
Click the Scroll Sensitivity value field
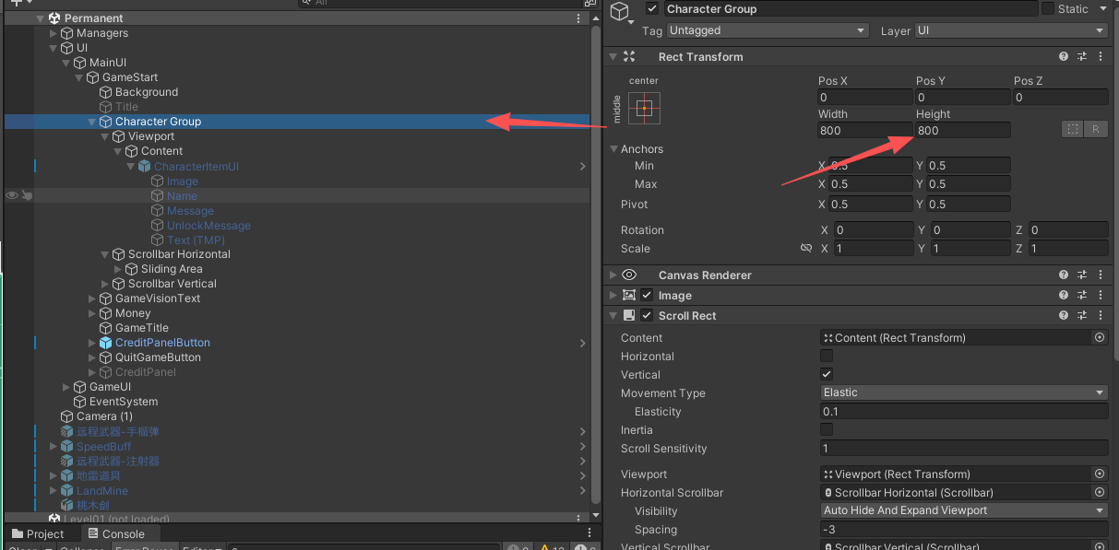point(964,449)
